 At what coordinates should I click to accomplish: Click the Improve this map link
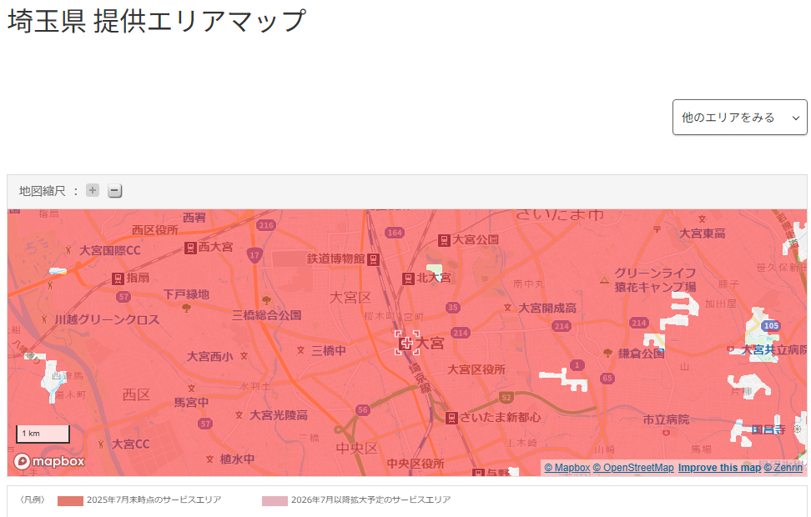point(719,468)
